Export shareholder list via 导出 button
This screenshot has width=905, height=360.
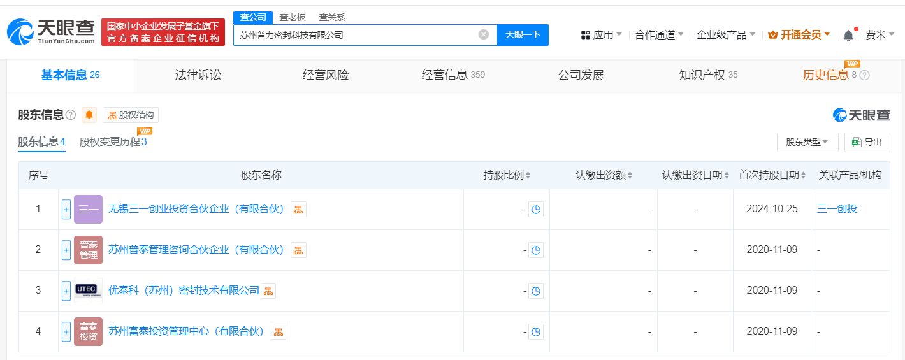pos(867,142)
